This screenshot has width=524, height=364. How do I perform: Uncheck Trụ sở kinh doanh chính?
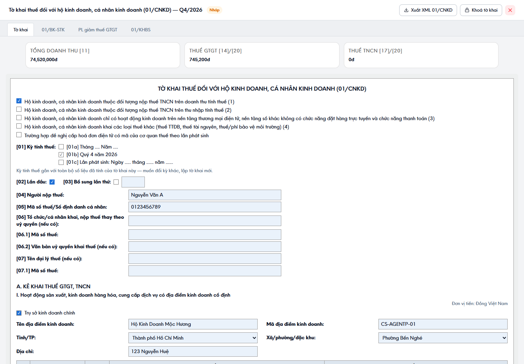[19, 313]
